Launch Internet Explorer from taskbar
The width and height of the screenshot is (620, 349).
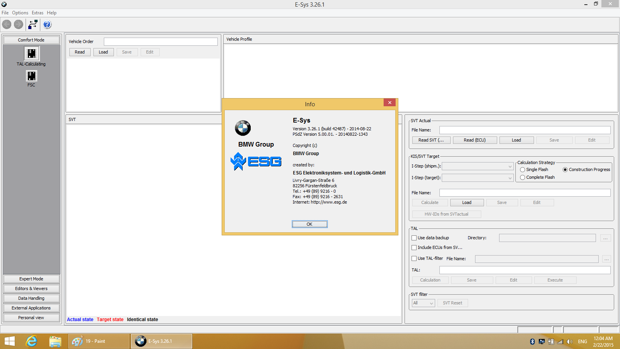pos(31,341)
